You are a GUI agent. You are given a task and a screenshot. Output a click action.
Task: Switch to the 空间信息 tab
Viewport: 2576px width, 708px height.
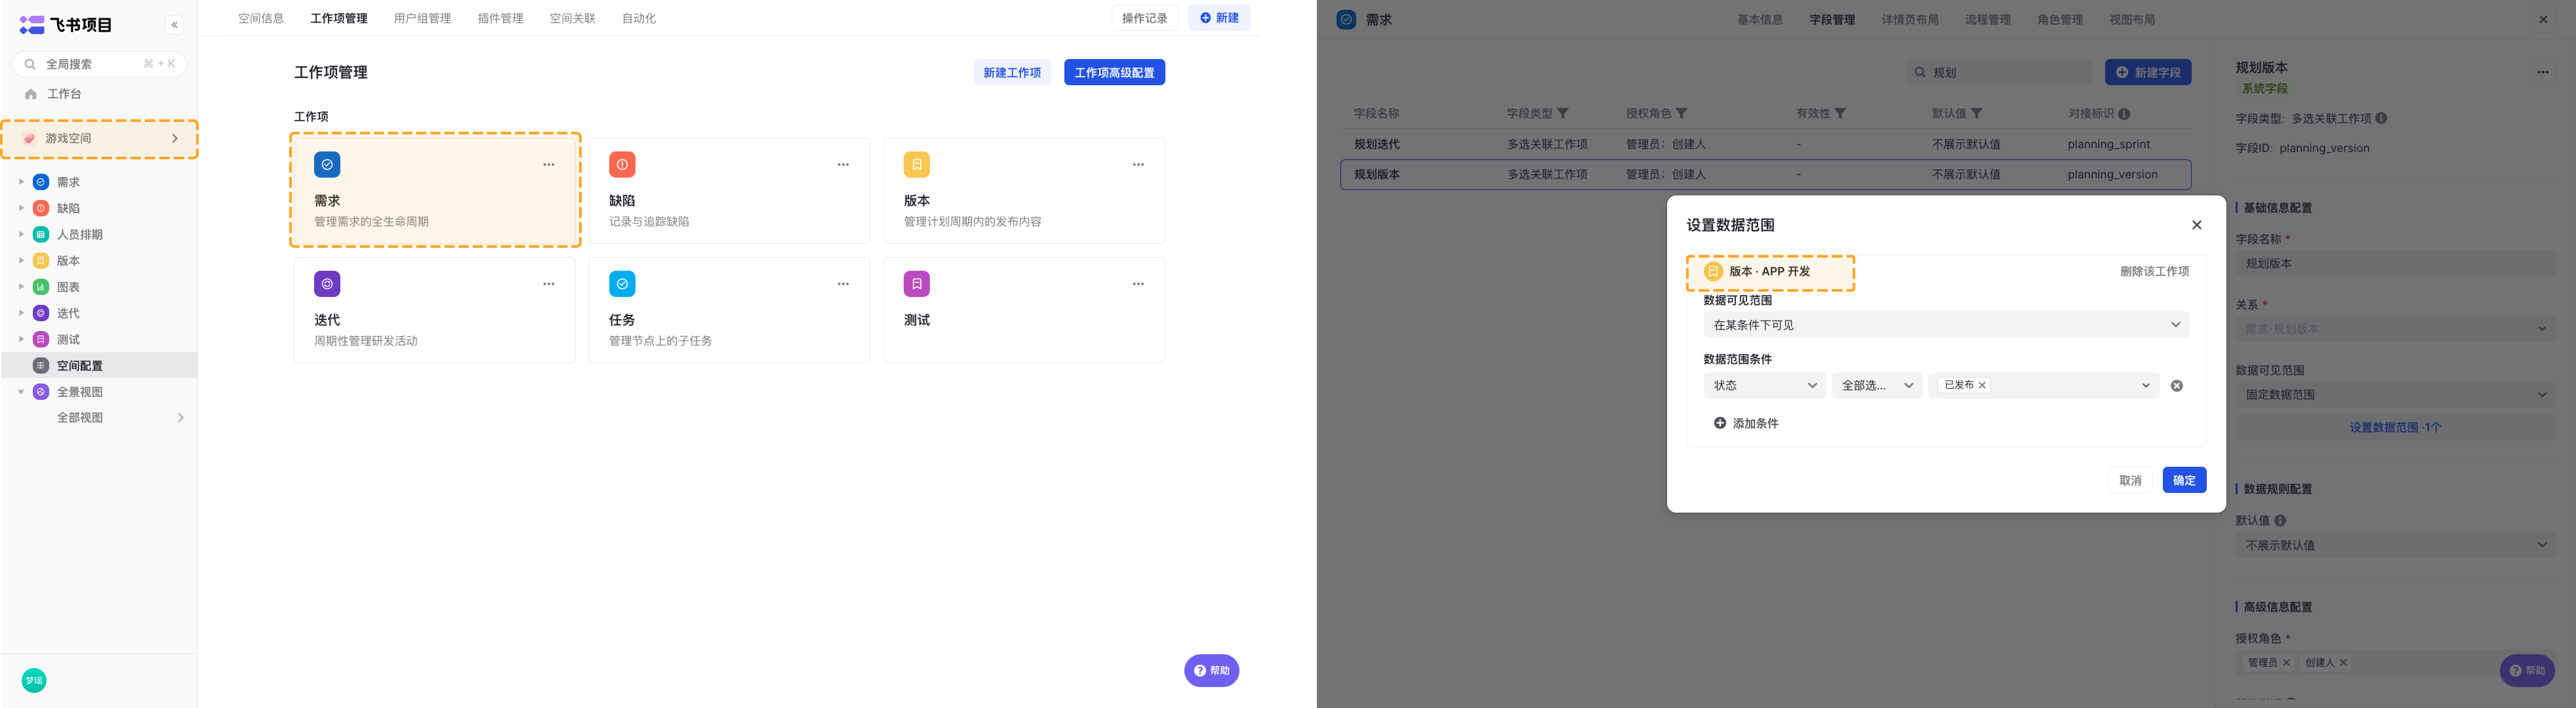click(261, 19)
